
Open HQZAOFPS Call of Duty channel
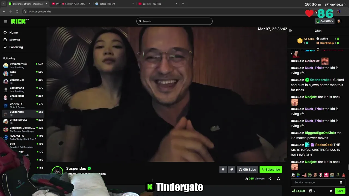(x=23, y=137)
